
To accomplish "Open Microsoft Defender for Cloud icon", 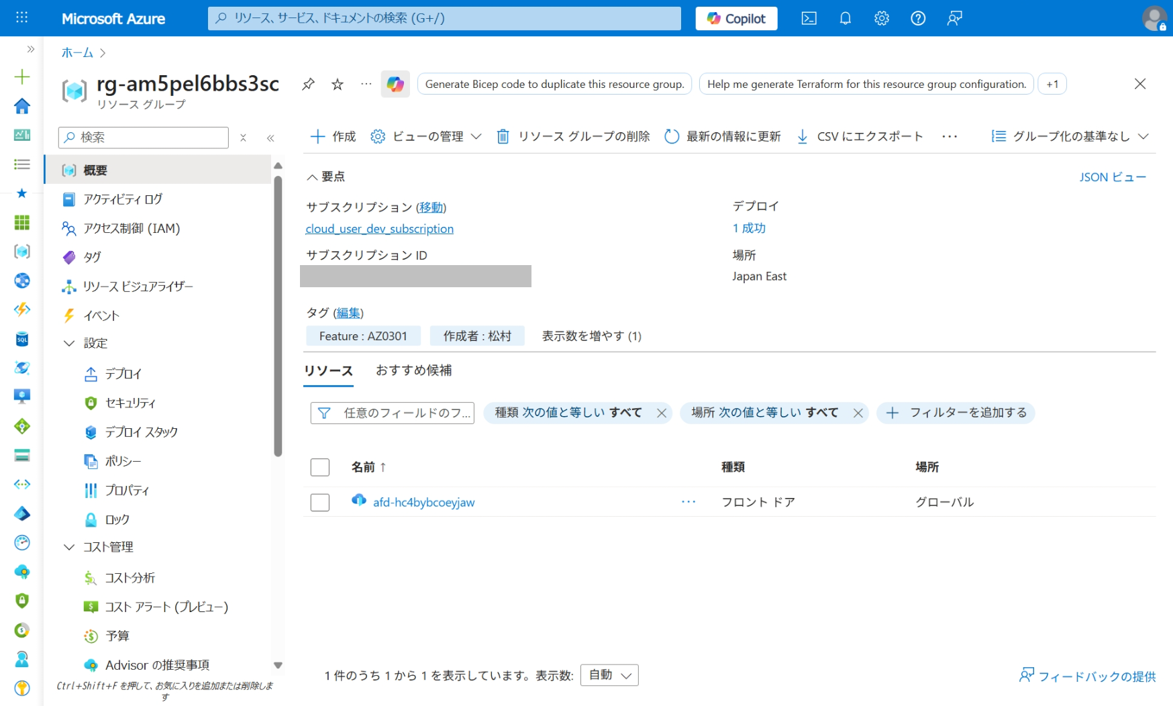I will pyautogui.click(x=22, y=601).
